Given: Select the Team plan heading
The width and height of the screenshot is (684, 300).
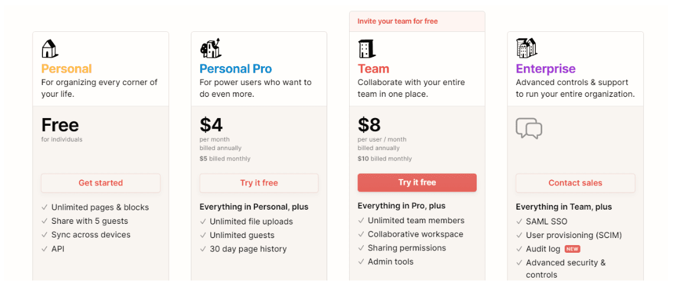Looking at the screenshot, I should pyautogui.click(x=373, y=69).
